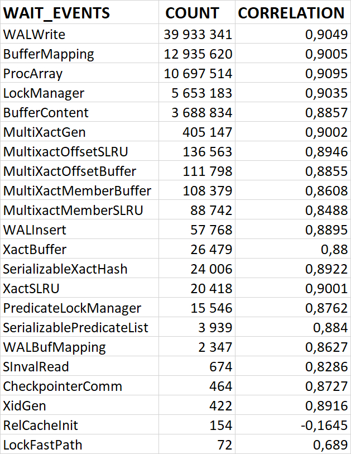Click the CORRELATION column header
351x454 pixels.
(291, 13)
